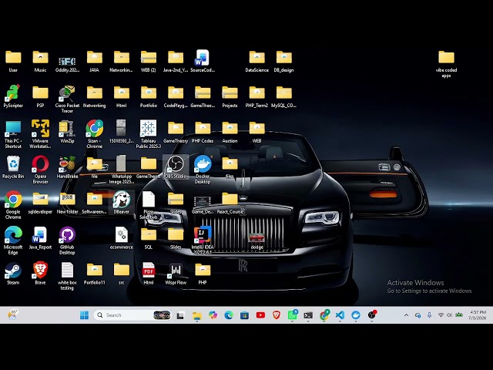Open WhatsApp from the taskbar

pos(293,315)
